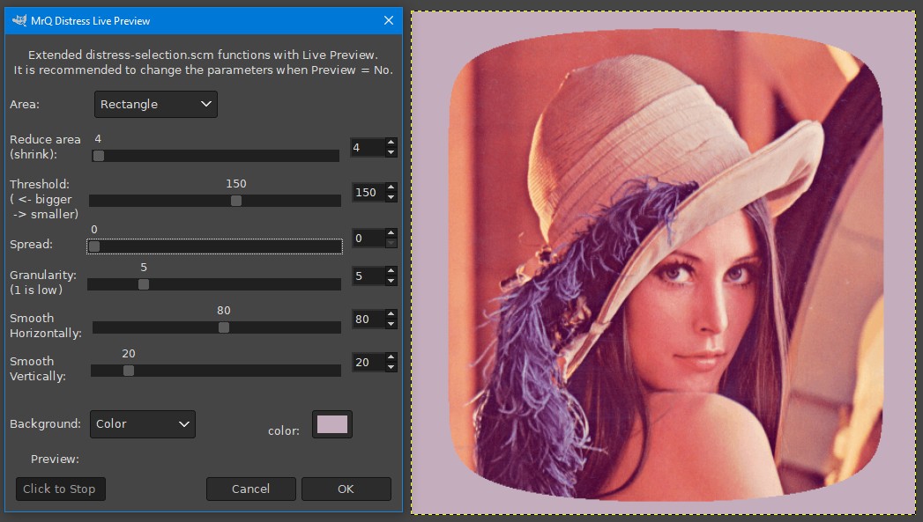Click the Preview: label

[x=55, y=460]
